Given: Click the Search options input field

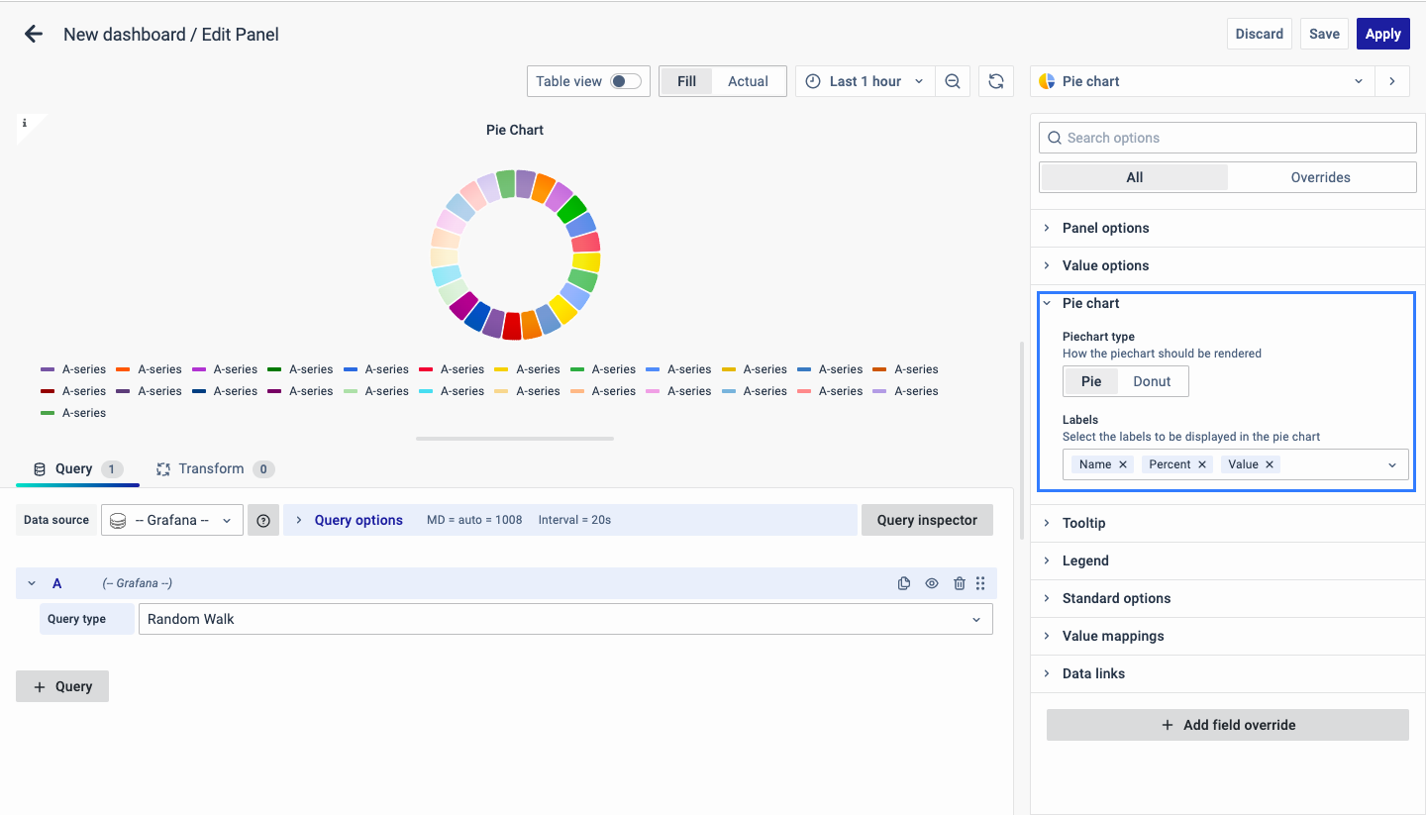Looking at the screenshot, I should coord(1228,138).
